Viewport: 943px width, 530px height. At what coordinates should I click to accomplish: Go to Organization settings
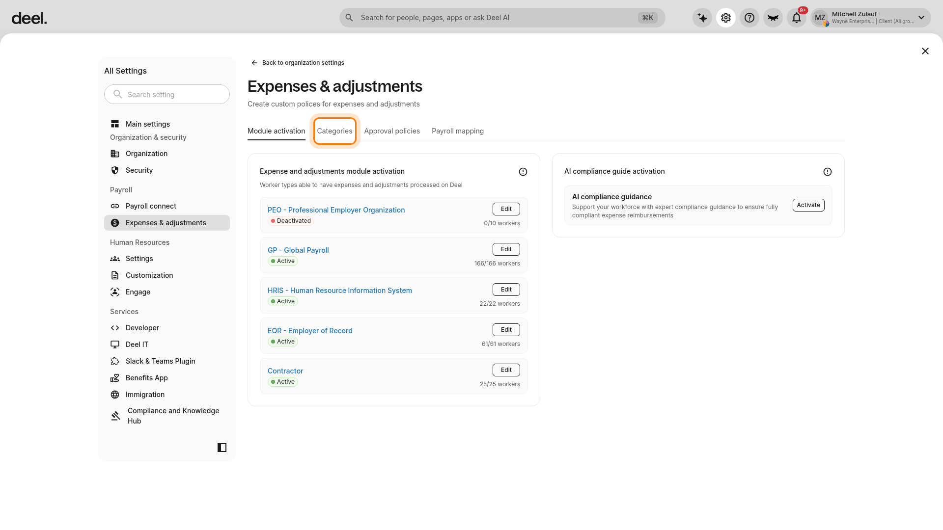[167, 154]
